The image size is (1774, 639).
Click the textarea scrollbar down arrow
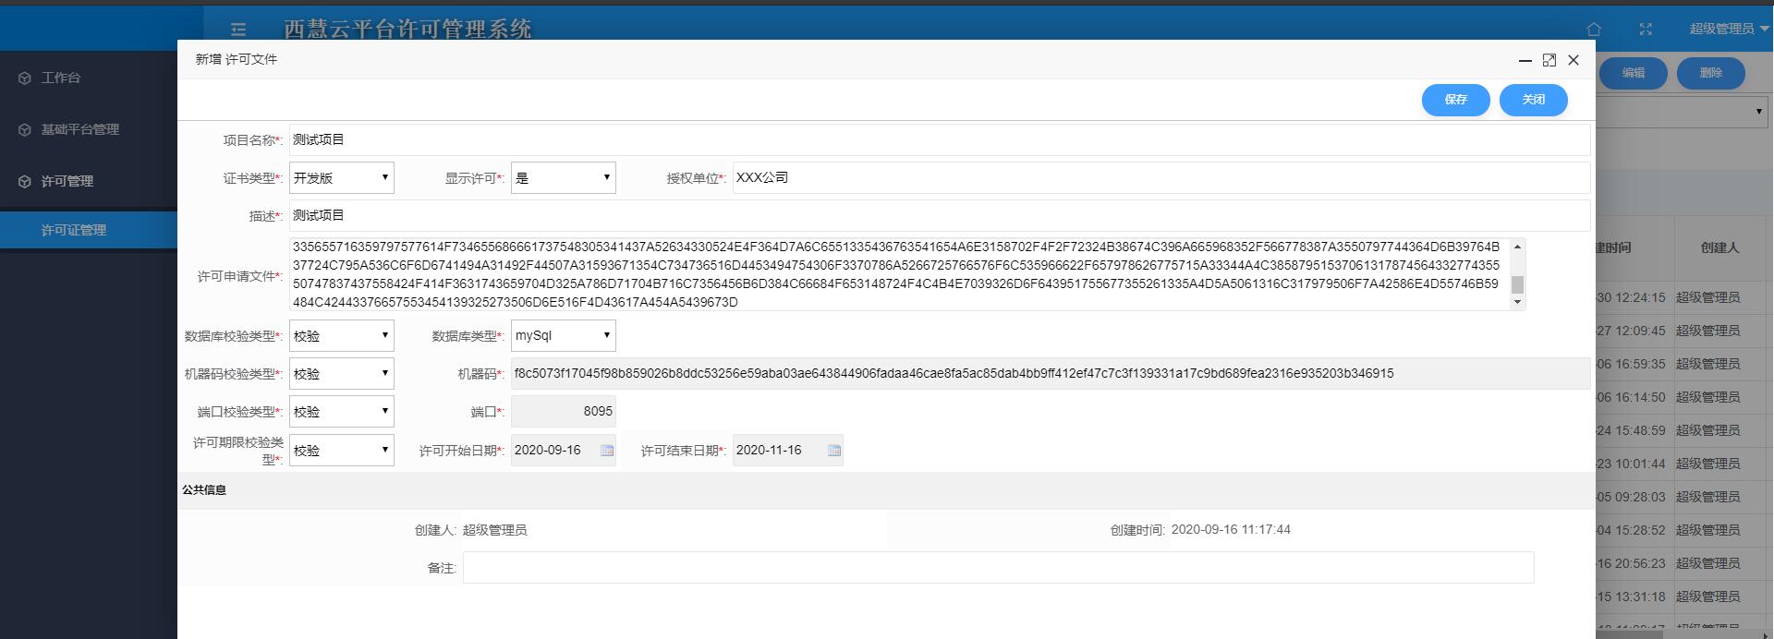click(x=1517, y=303)
